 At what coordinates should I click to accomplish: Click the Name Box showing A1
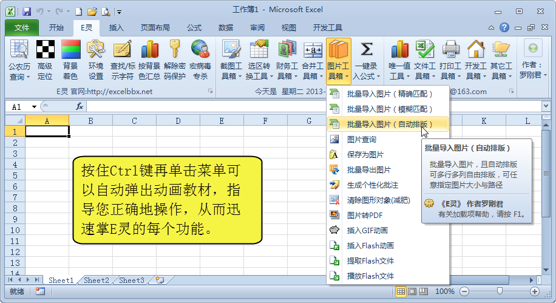click(x=20, y=107)
